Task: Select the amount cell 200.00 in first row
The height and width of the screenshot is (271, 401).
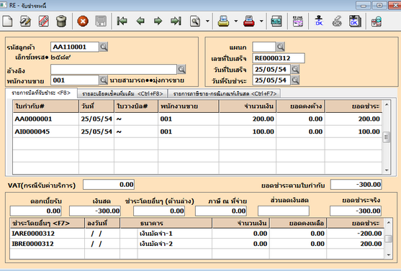Action: pyautogui.click(x=248, y=119)
